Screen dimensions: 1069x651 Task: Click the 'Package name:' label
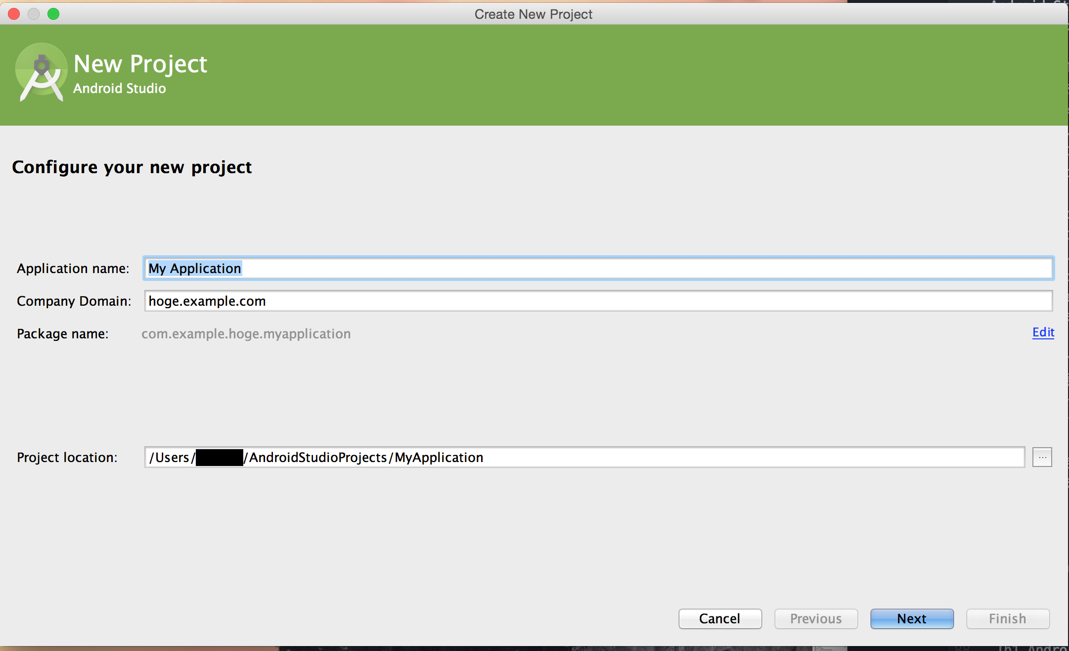63,334
